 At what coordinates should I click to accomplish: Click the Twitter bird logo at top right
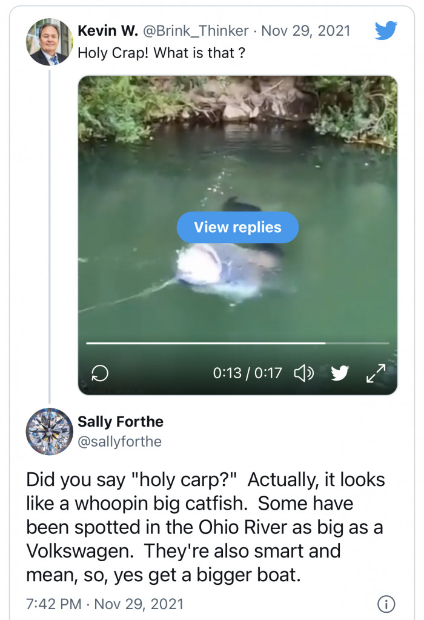(x=386, y=30)
